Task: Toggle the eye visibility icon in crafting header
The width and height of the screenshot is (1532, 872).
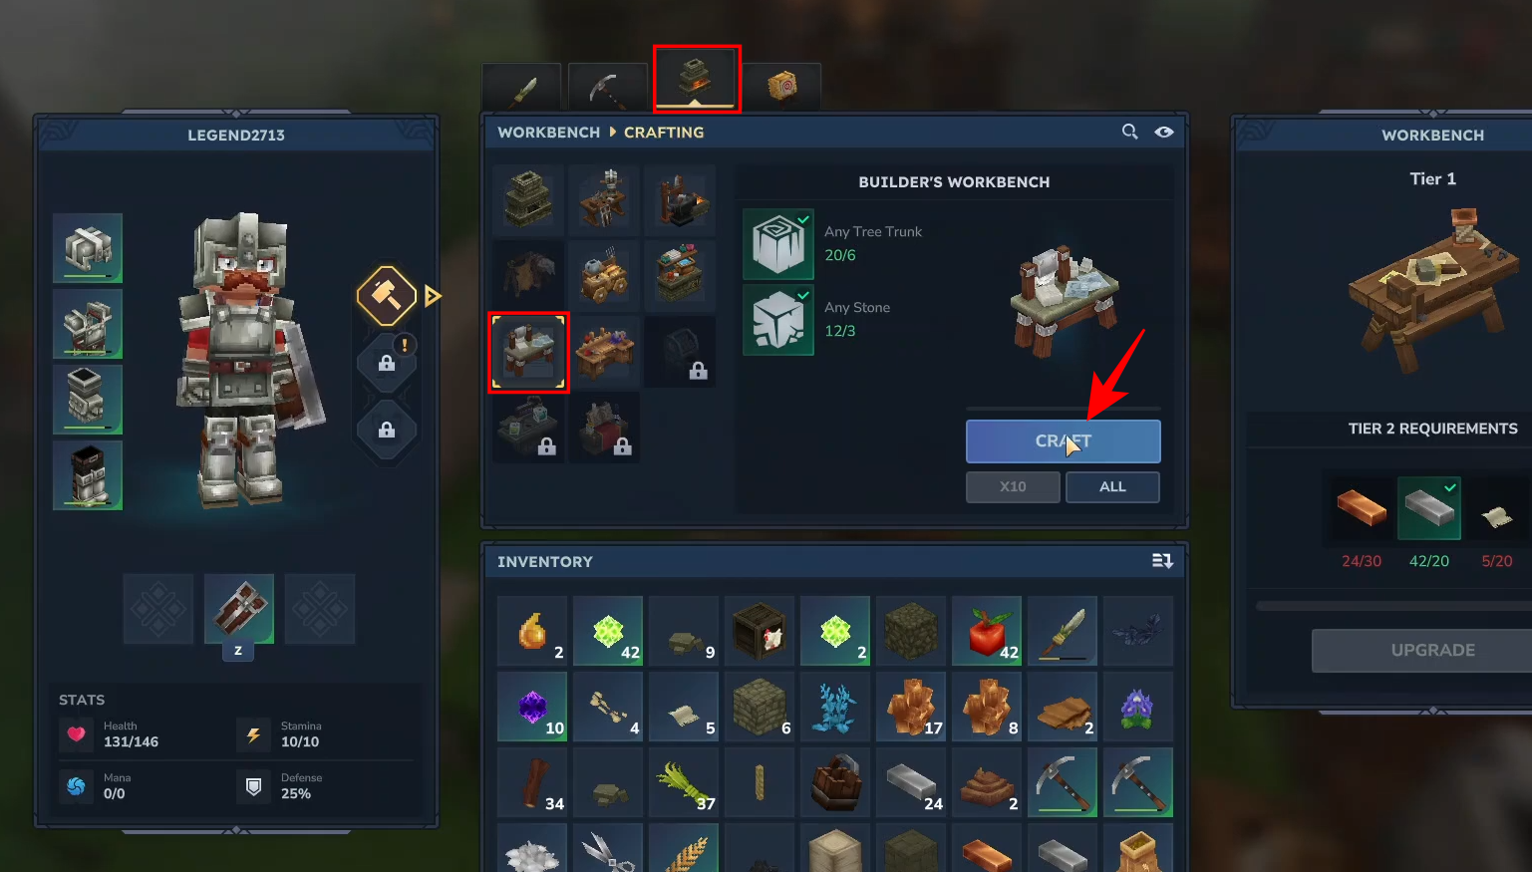Action: [1163, 132]
